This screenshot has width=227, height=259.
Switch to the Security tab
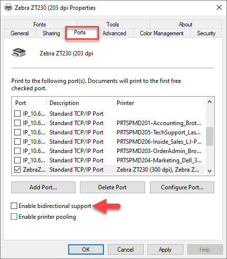206,33
